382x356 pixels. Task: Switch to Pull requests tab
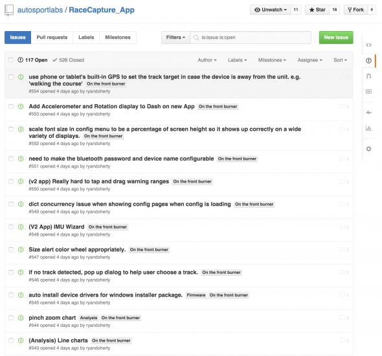coord(52,38)
